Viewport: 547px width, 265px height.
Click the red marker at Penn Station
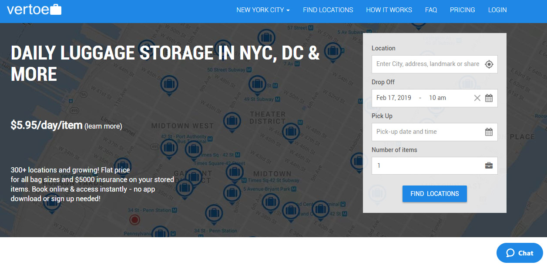tap(135, 220)
